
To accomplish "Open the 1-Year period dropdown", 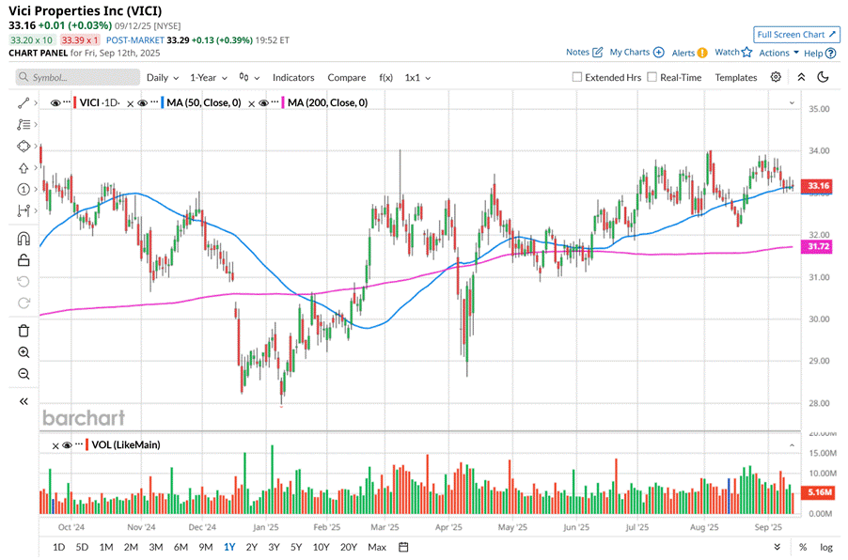I will click(x=208, y=77).
